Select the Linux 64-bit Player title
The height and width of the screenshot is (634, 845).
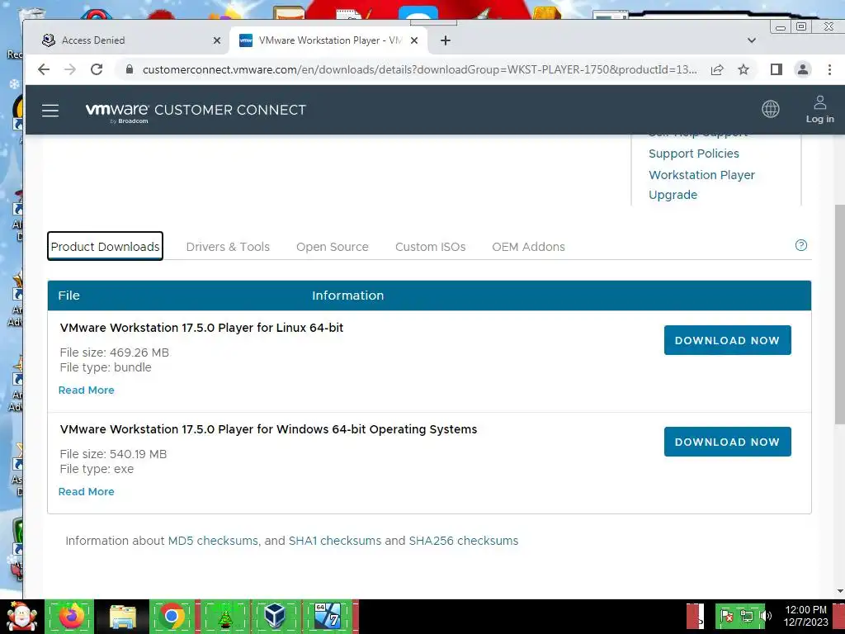[x=201, y=328]
